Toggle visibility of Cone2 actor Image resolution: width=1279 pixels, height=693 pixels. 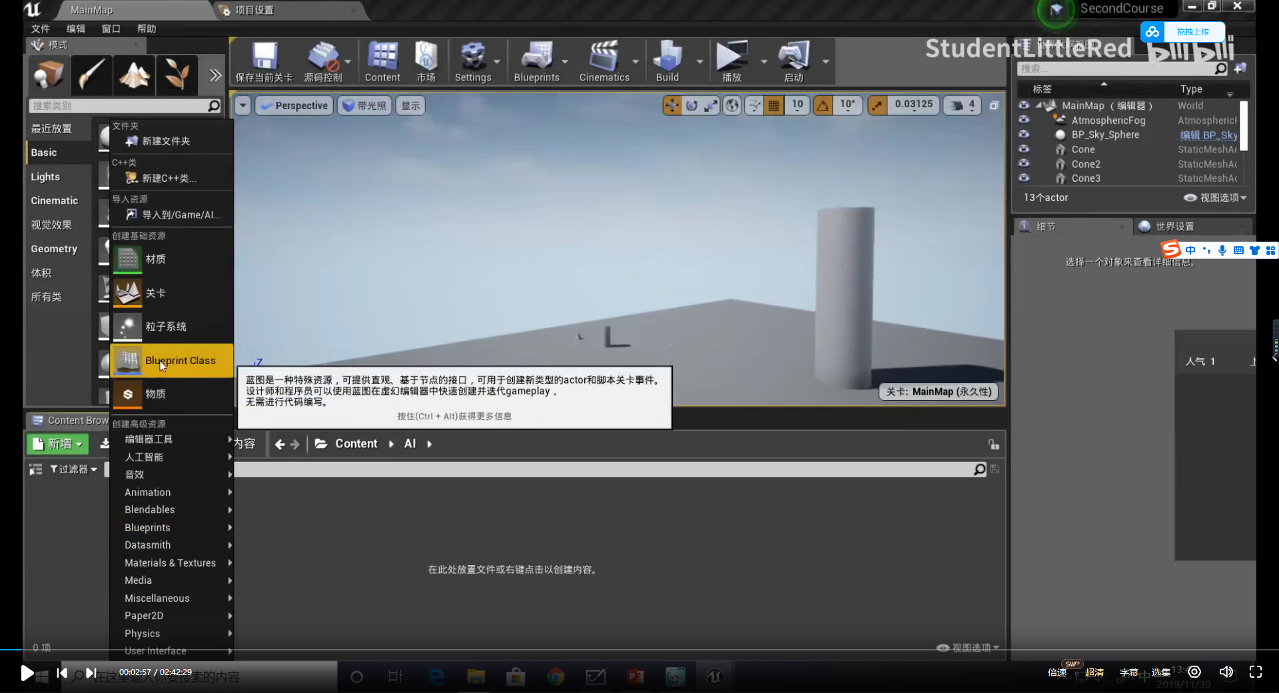click(1024, 164)
